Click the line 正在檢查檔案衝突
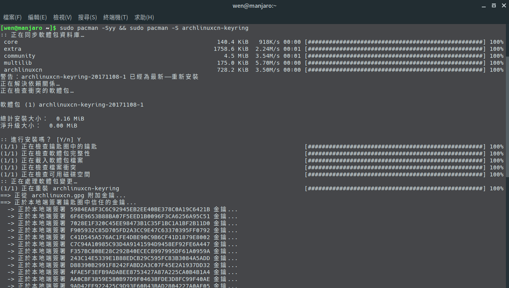Image resolution: width=509 pixels, height=288 pixels. [x=38, y=167]
